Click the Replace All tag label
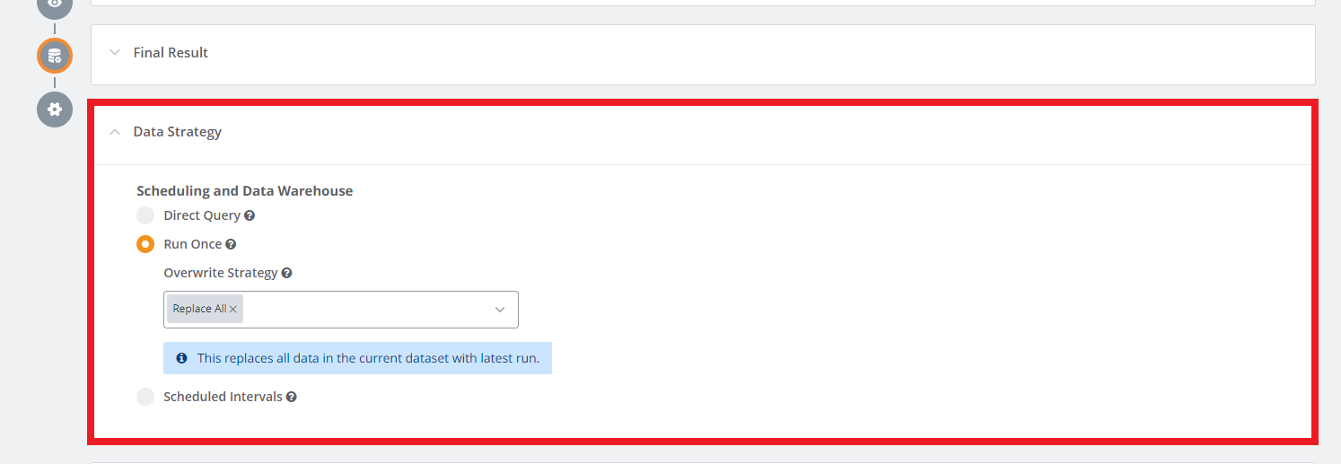 (199, 309)
